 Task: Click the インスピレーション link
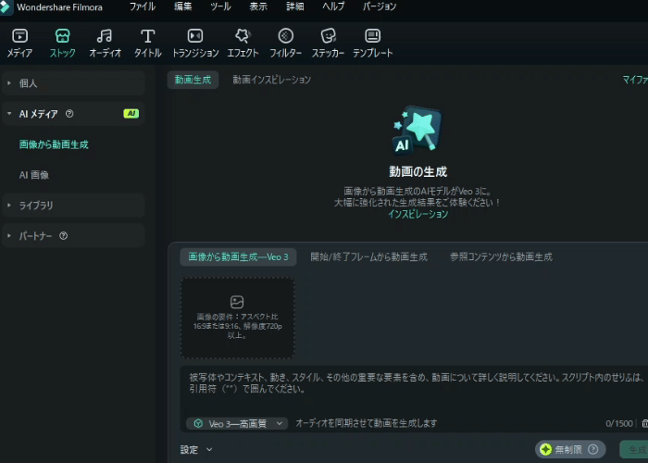click(417, 214)
